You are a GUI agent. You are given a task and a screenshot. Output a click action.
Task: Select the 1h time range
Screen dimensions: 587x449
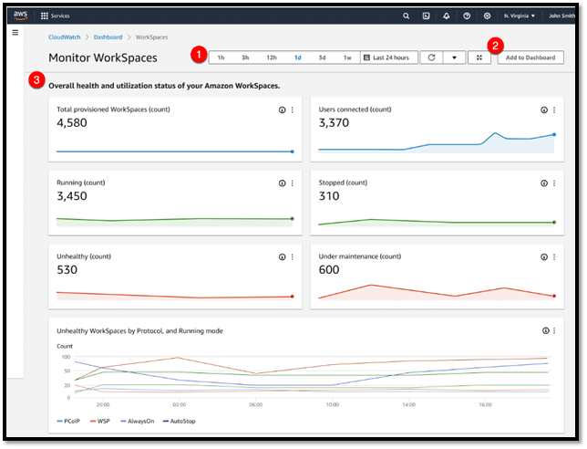221,57
